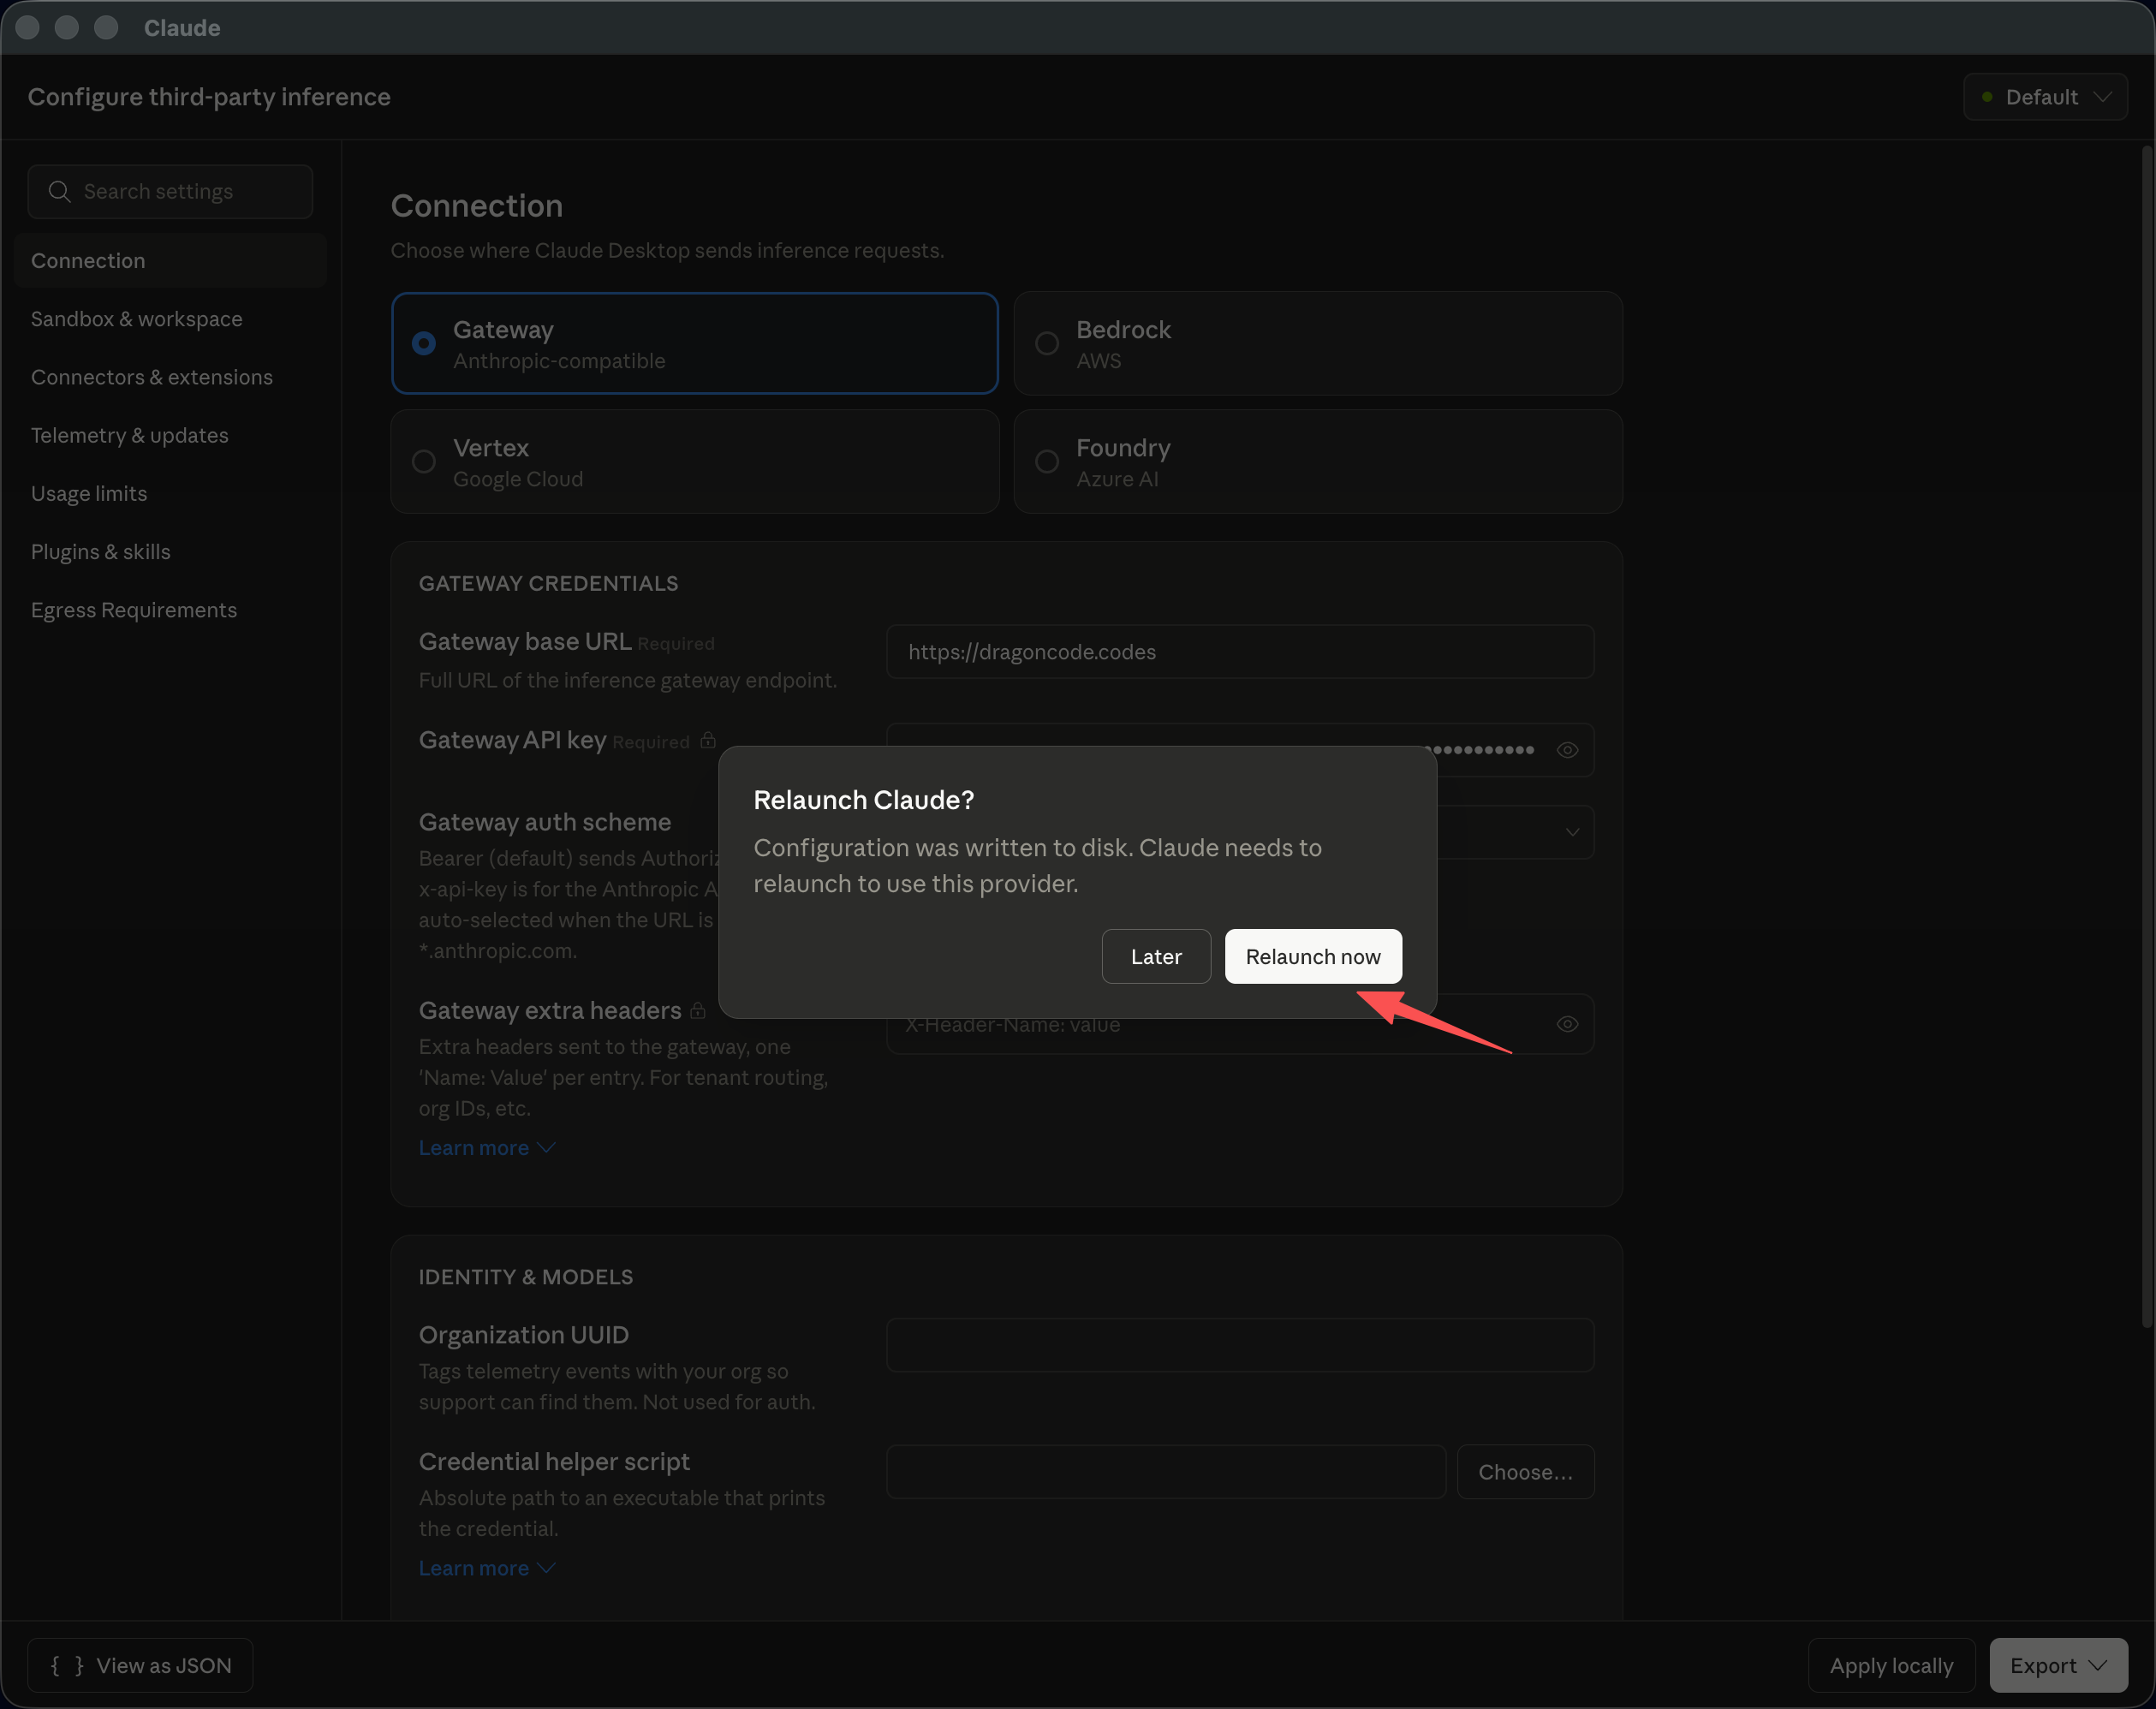The image size is (2156, 1709).
Task: Dismiss dialog with Later button
Action: click(1156, 956)
